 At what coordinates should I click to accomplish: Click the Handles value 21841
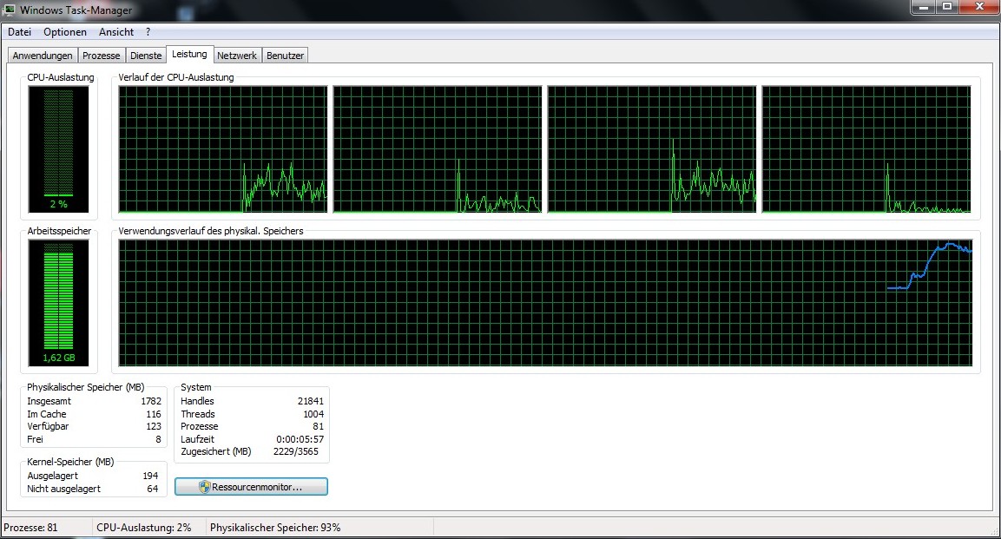pos(311,401)
